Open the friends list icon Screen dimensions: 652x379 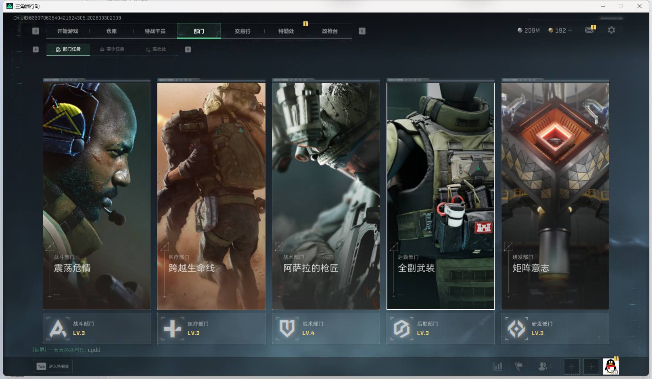click(543, 366)
